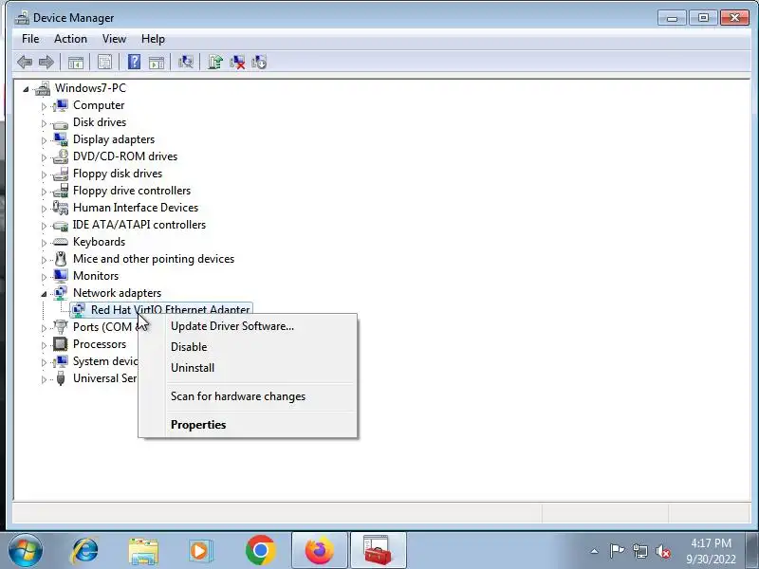
Task: Click the Keyboards category icon
Action: (x=61, y=242)
